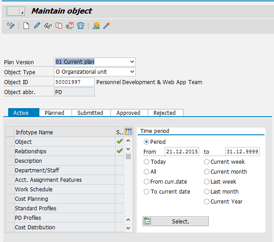Image resolution: width=274 pixels, height=242 pixels.
Task: Select the Today radio button
Action: click(x=146, y=162)
